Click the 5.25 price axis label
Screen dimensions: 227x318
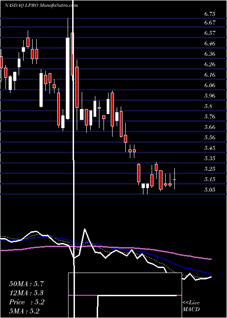[x=210, y=169]
